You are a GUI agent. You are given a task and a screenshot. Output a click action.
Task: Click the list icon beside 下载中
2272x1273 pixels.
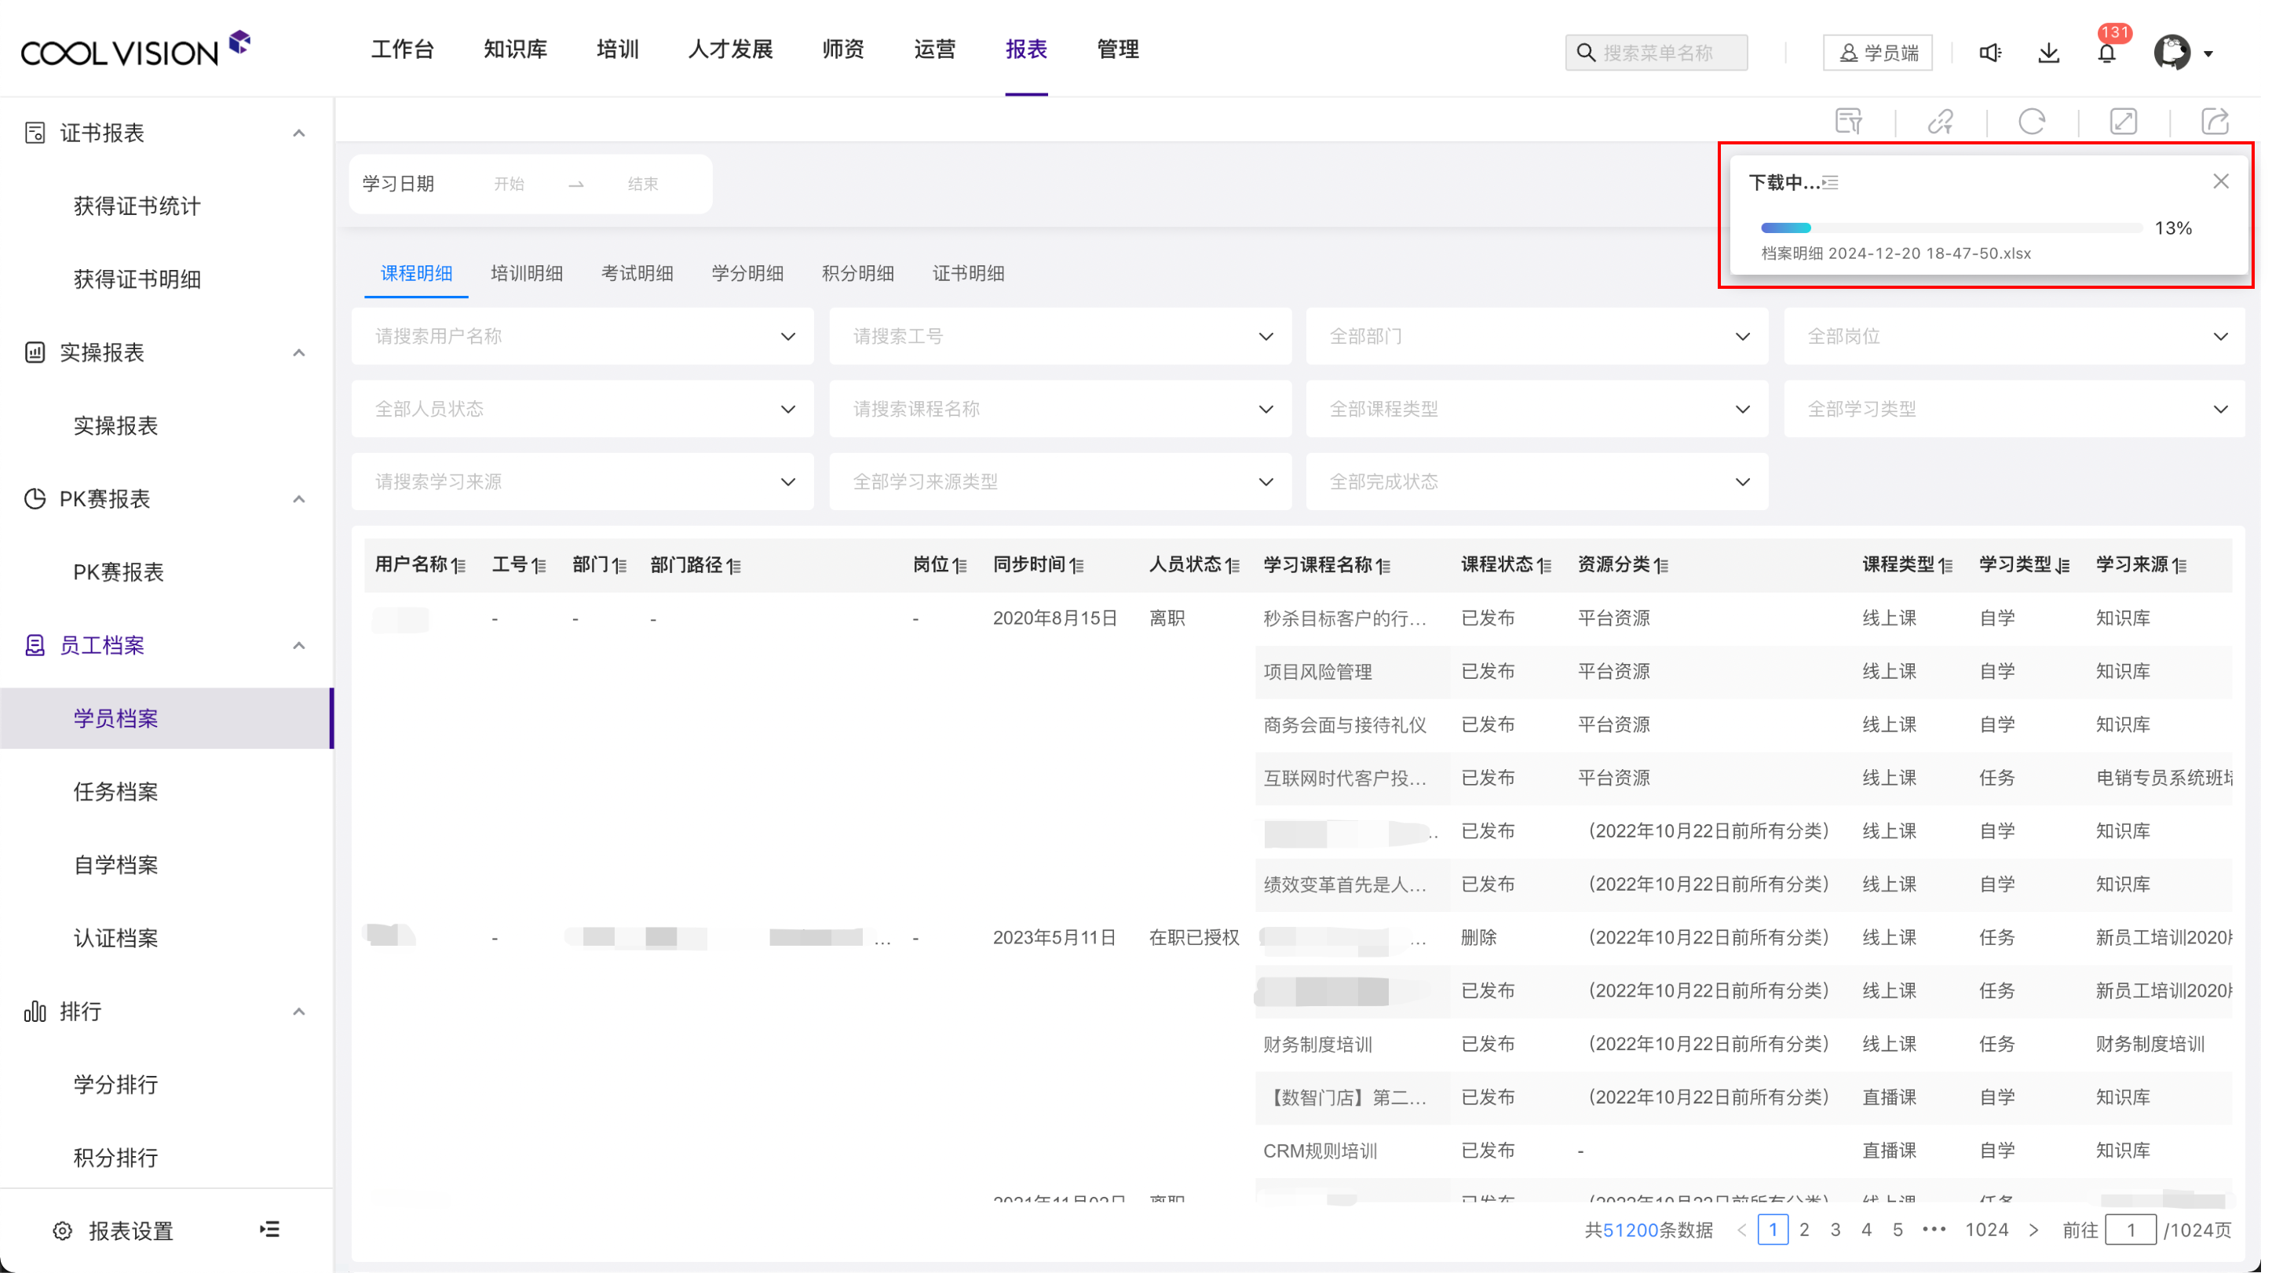(1830, 183)
